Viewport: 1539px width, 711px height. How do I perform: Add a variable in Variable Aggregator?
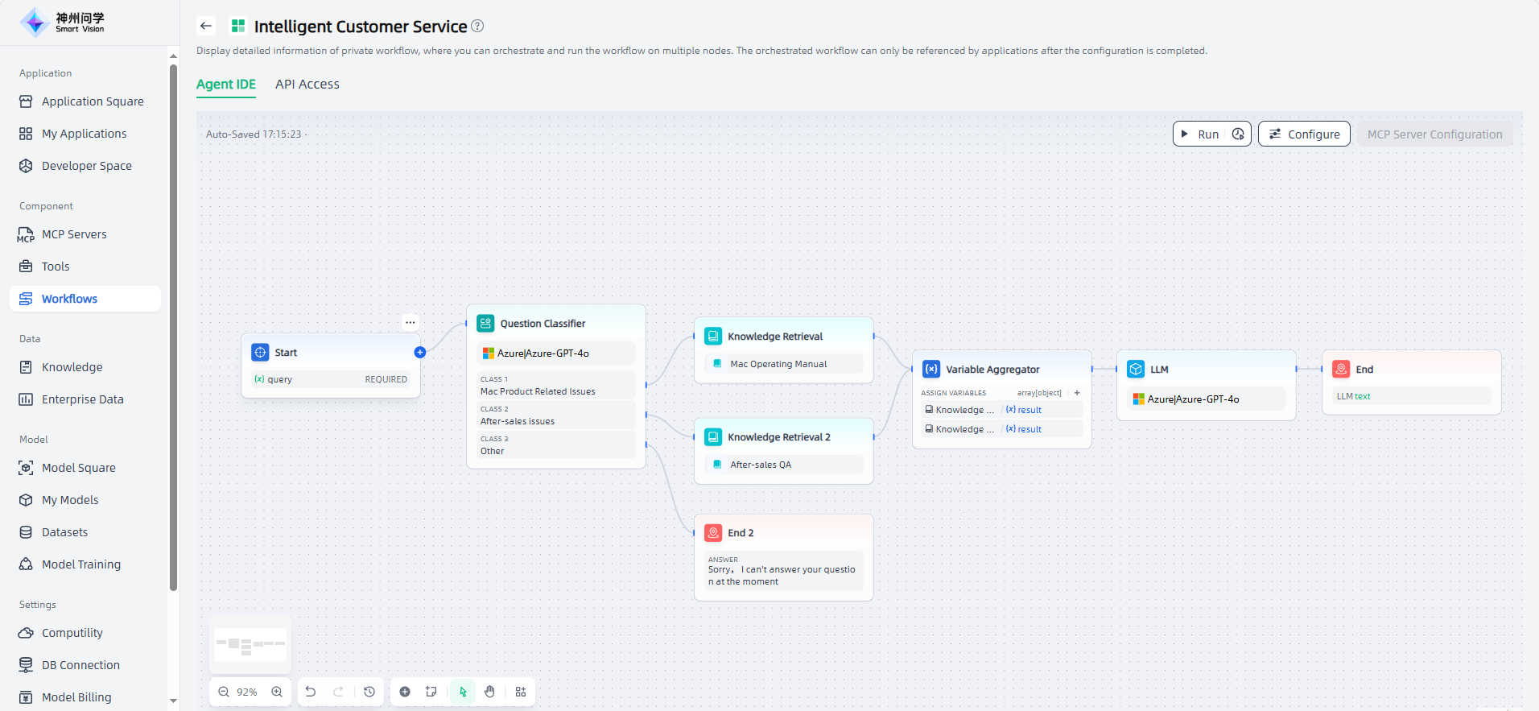pyautogui.click(x=1077, y=393)
